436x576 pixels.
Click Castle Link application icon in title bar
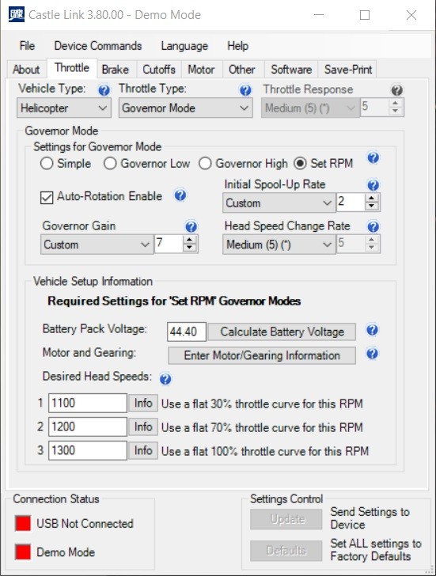[16, 15]
